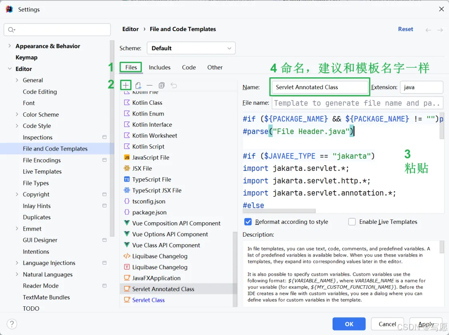Switch to the Includes tab
The image size is (449, 335).
[x=160, y=67]
